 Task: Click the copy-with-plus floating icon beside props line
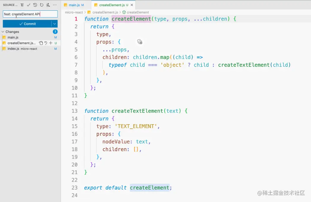(140, 42)
